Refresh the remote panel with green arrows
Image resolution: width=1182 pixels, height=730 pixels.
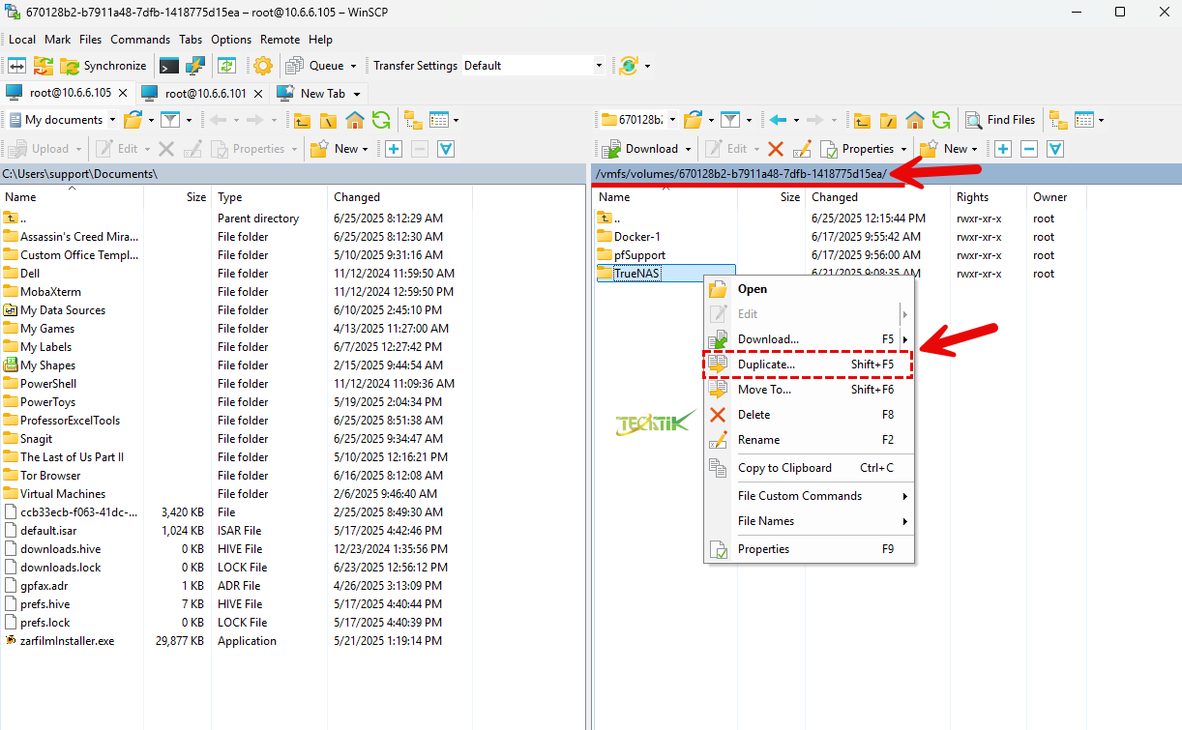tap(940, 120)
